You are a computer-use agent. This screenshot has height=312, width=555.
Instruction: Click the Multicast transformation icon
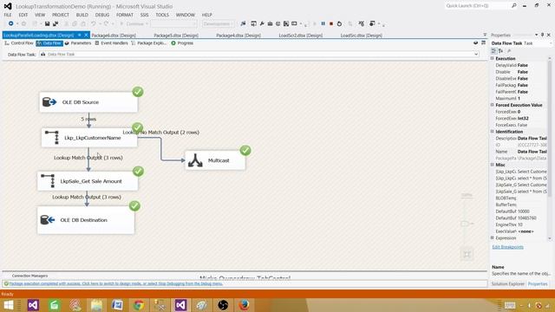(195, 160)
